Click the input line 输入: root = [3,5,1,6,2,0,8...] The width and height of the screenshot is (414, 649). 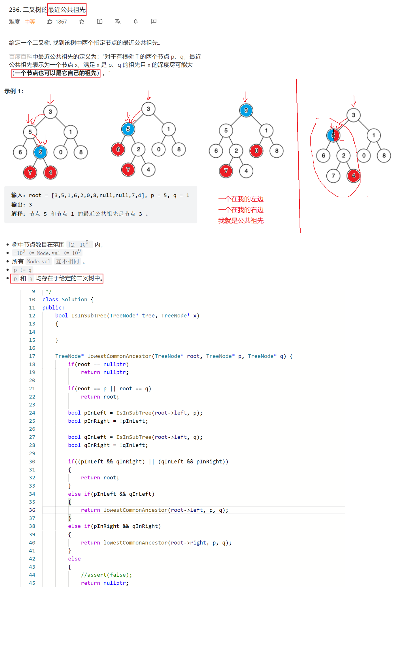pyautogui.click(x=100, y=195)
